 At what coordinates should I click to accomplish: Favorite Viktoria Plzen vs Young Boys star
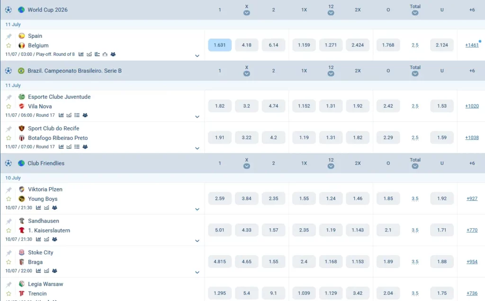[9, 199]
